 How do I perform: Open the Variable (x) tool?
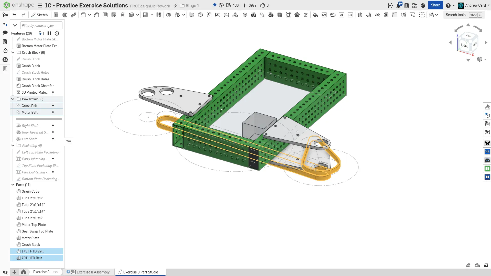(217, 15)
